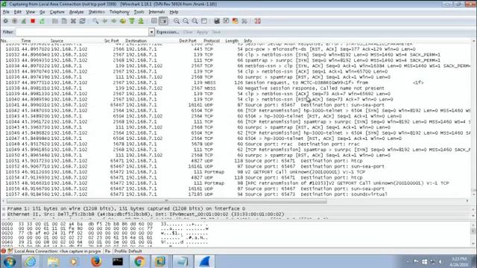Expand the Ethernet II detail tree
The width and height of the screenshot is (477, 268).
click(4, 214)
